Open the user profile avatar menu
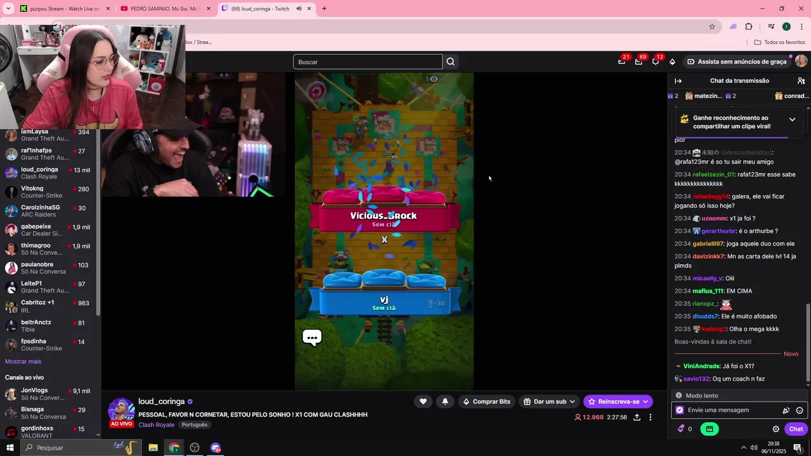This screenshot has width=811, height=456. pos(801,61)
